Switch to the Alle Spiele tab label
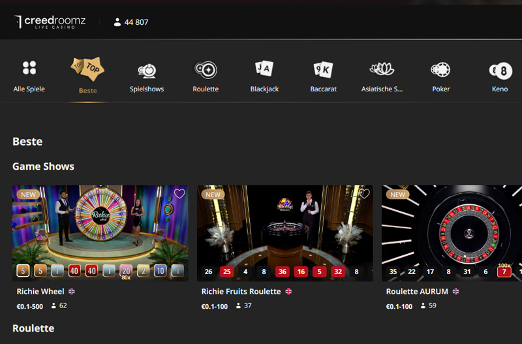The width and height of the screenshot is (522, 344). tap(29, 89)
